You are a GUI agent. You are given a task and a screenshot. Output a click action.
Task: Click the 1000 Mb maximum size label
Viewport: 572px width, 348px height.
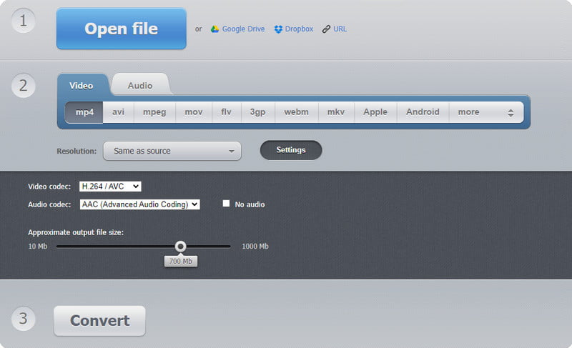click(255, 247)
